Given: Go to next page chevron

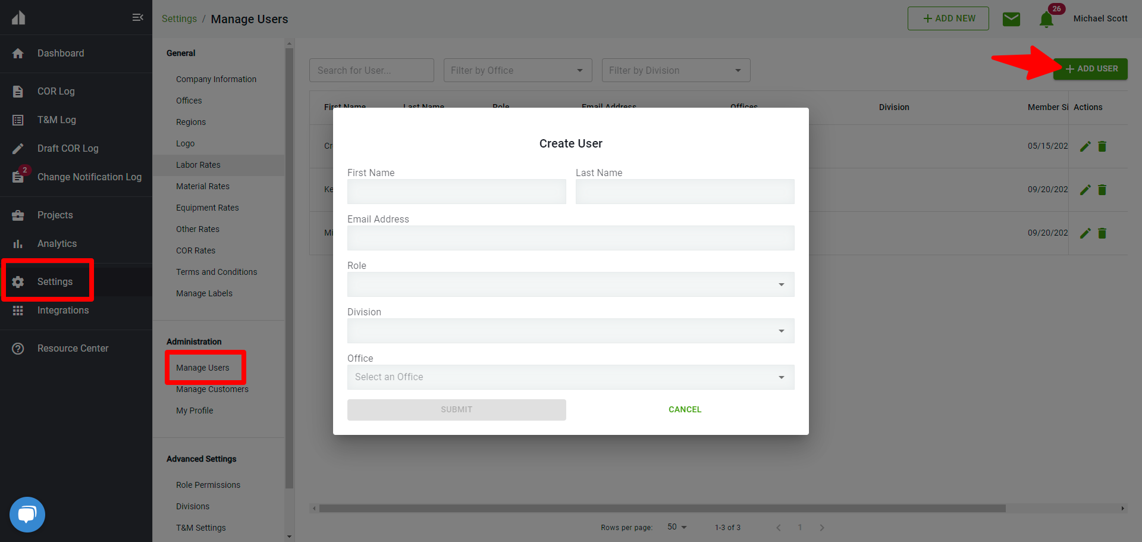Looking at the screenshot, I should 822,528.
